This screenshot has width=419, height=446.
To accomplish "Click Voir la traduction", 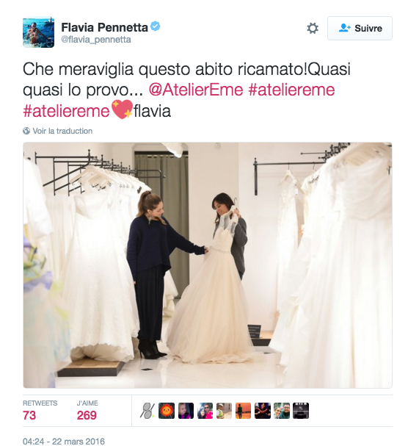I will 62,131.
